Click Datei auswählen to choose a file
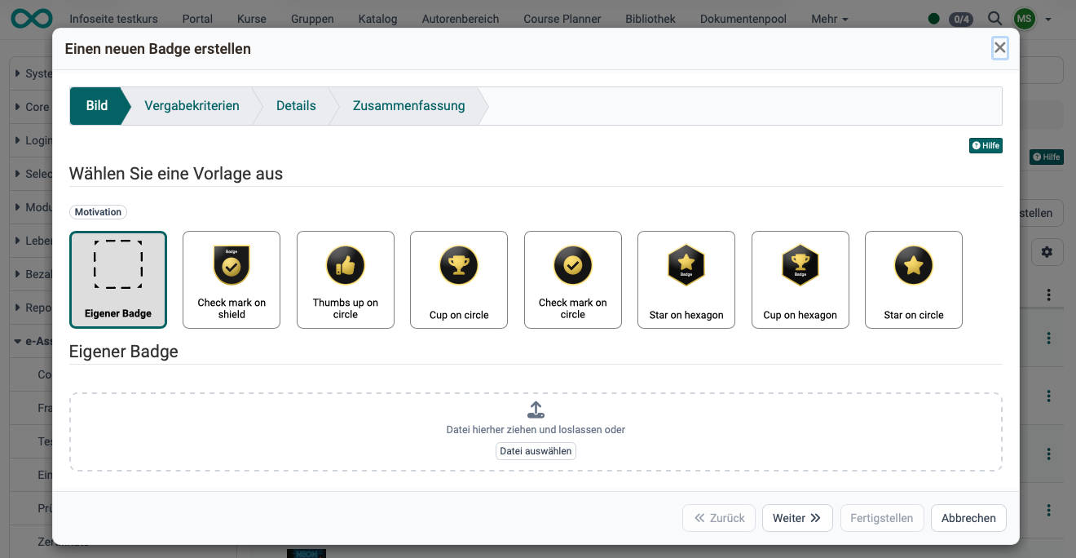The width and height of the screenshot is (1076, 558). coord(536,451)
